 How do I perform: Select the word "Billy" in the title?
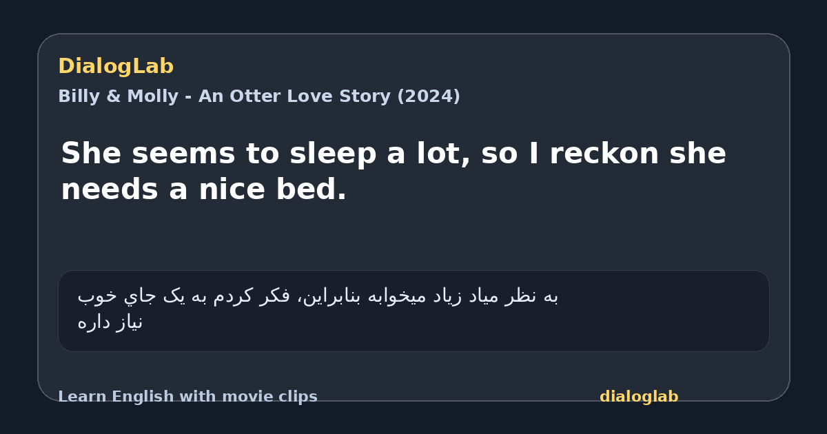77,96
